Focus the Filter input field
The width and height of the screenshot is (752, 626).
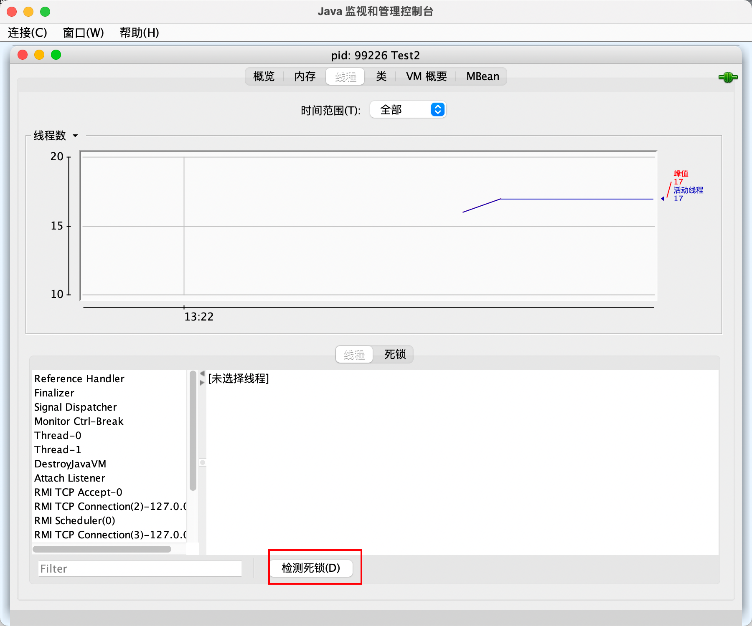[140, 568]
